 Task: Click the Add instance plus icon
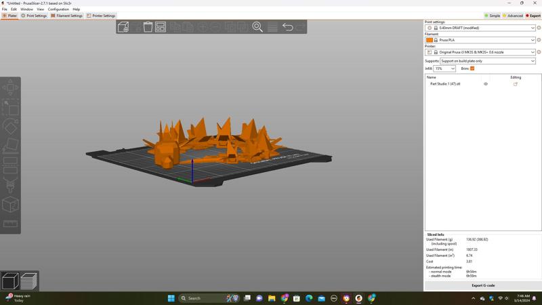pos(203,27)
